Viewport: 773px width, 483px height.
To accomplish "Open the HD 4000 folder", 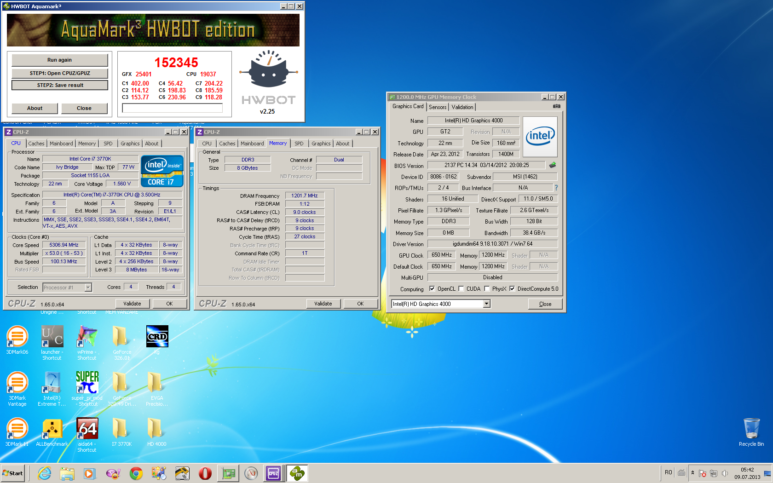I will 157,432.
